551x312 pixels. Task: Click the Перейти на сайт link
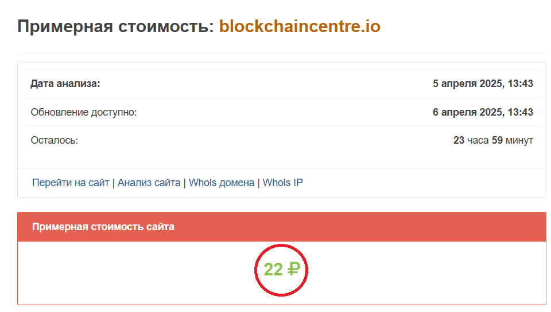coord(71,183)
